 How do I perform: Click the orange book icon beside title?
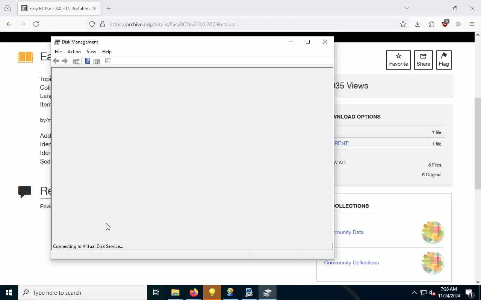pyautogui.click(x=26, y=57)
